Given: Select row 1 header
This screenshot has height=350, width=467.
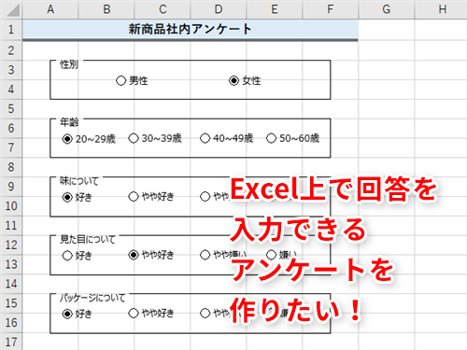Looking at the screenshot, I should (x=11, y=30).
